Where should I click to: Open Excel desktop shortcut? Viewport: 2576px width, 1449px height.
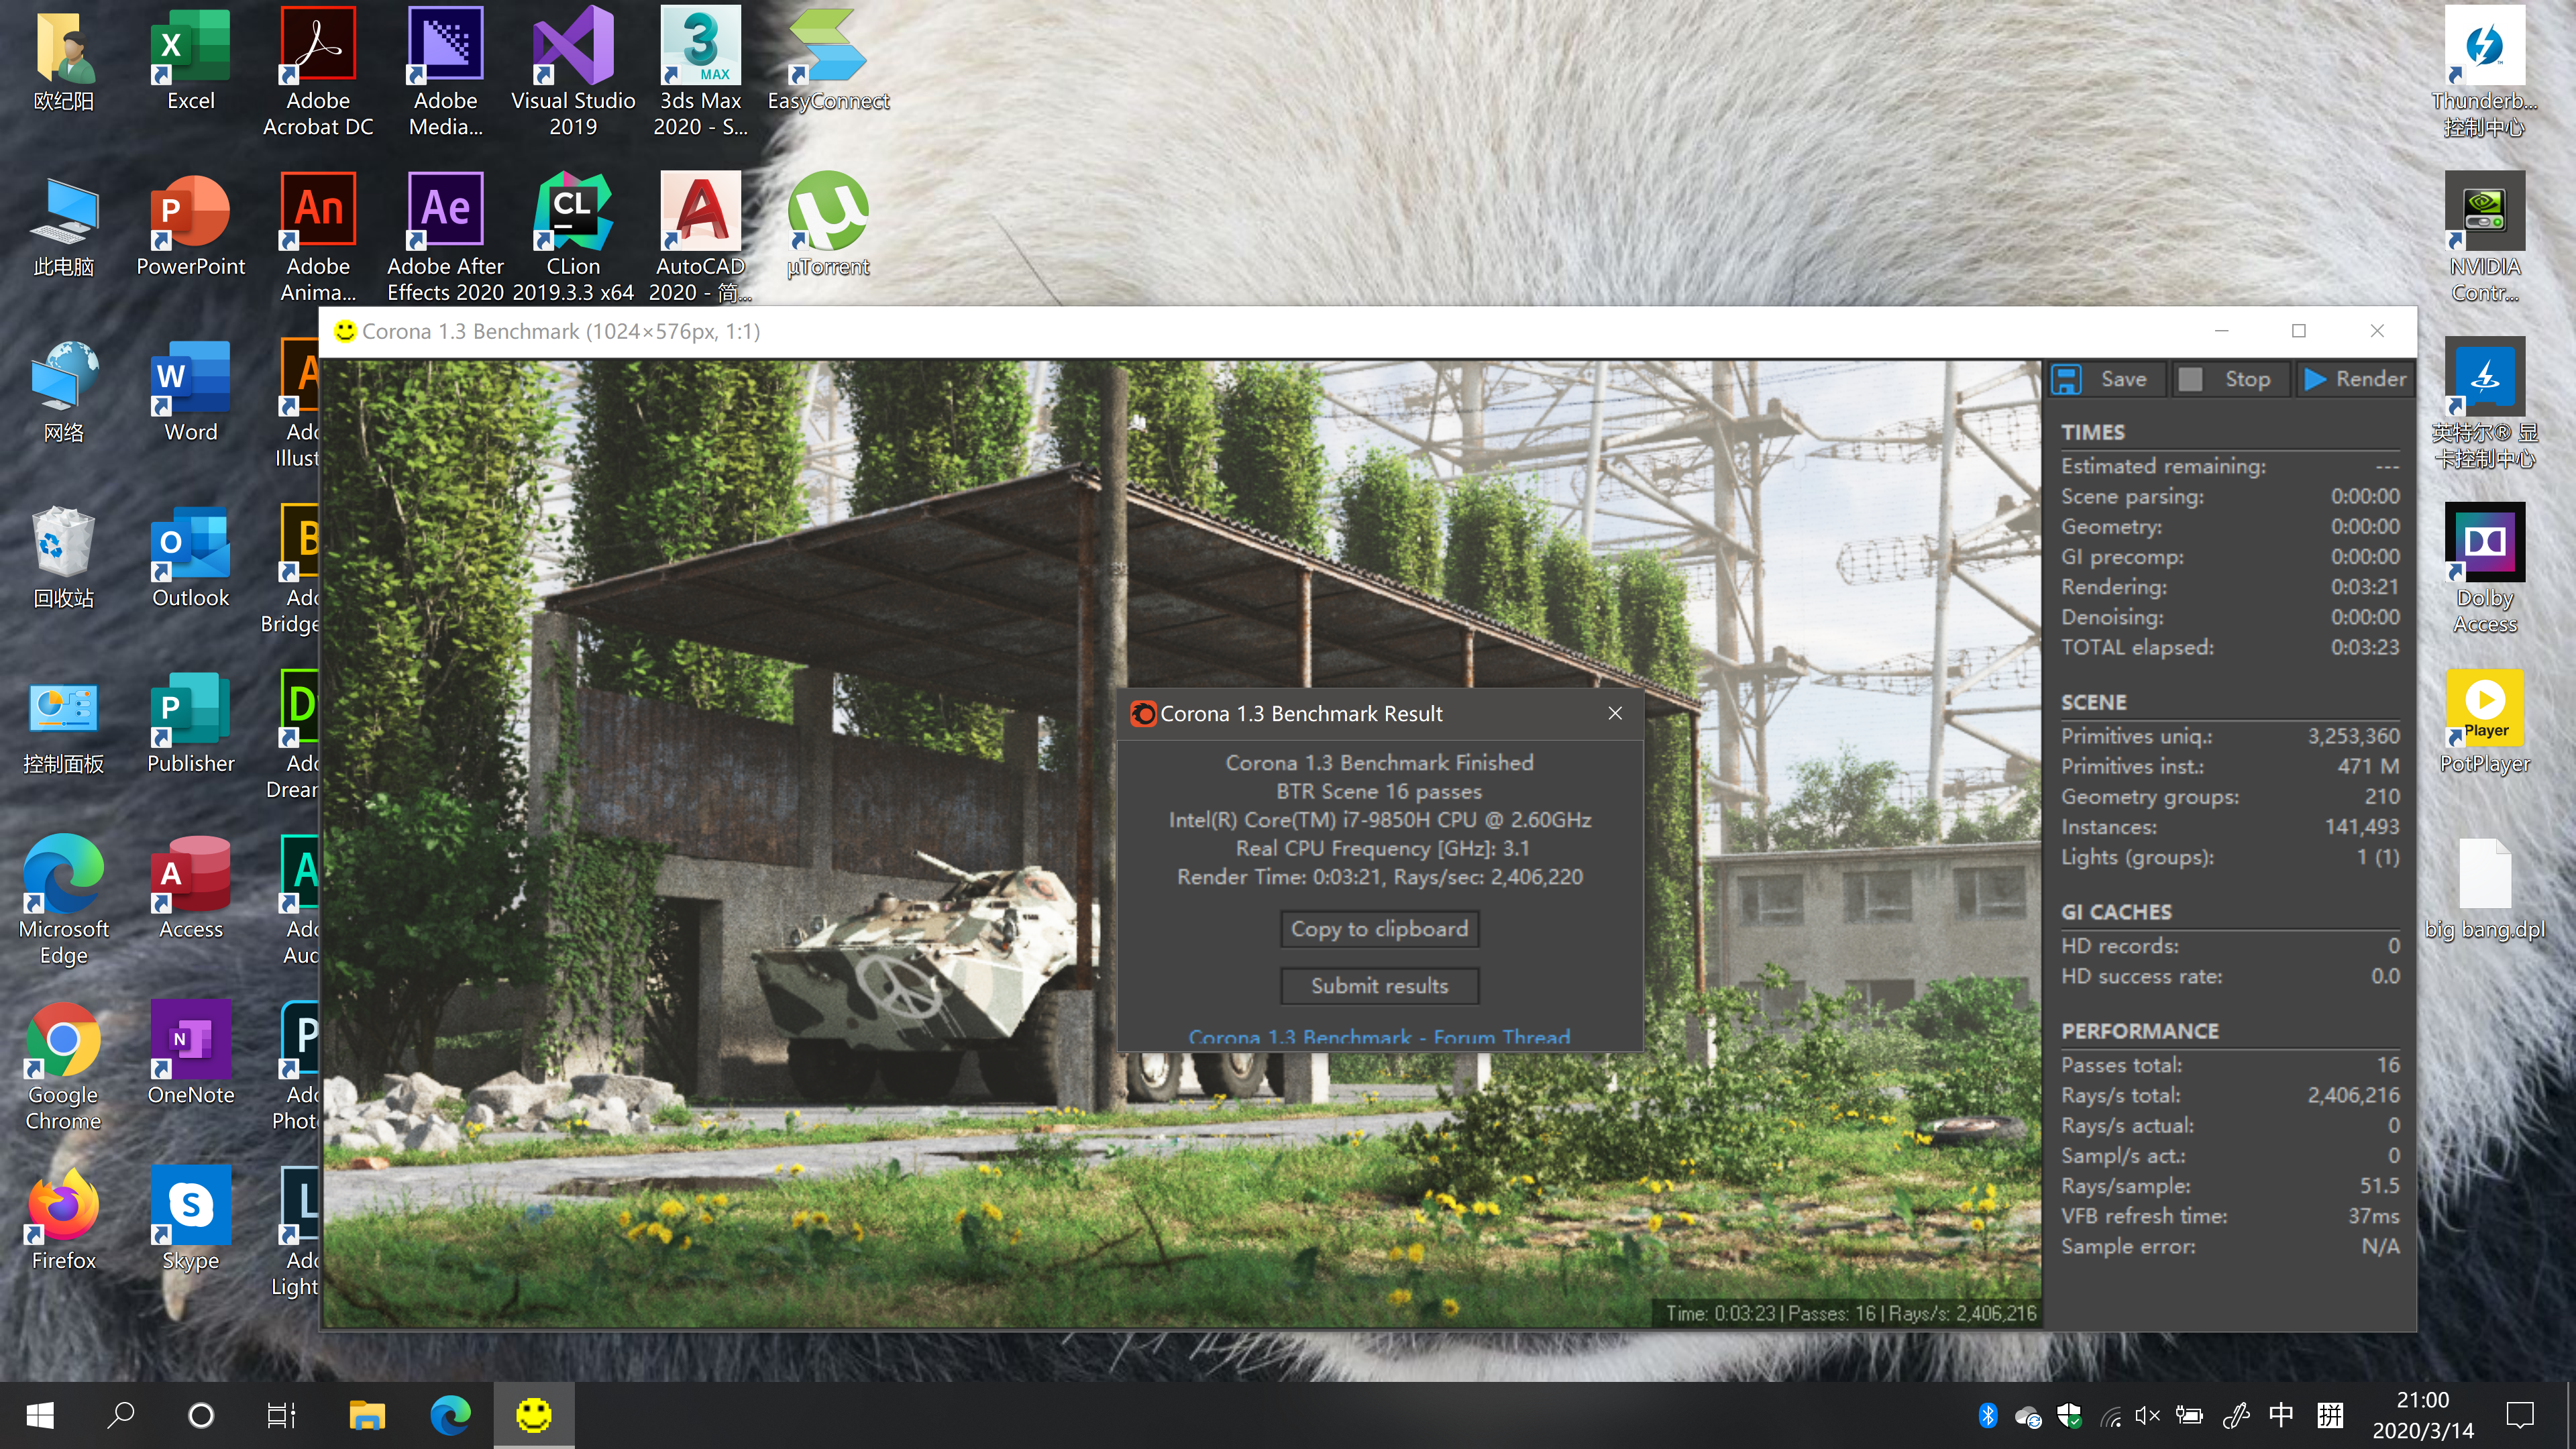click(190, 60)
